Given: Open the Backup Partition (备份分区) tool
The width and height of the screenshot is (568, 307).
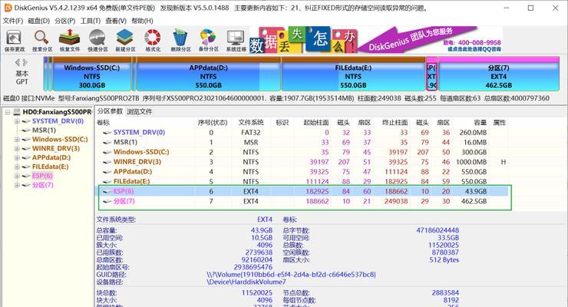Looking at the screenshot, I should (208, 40).
